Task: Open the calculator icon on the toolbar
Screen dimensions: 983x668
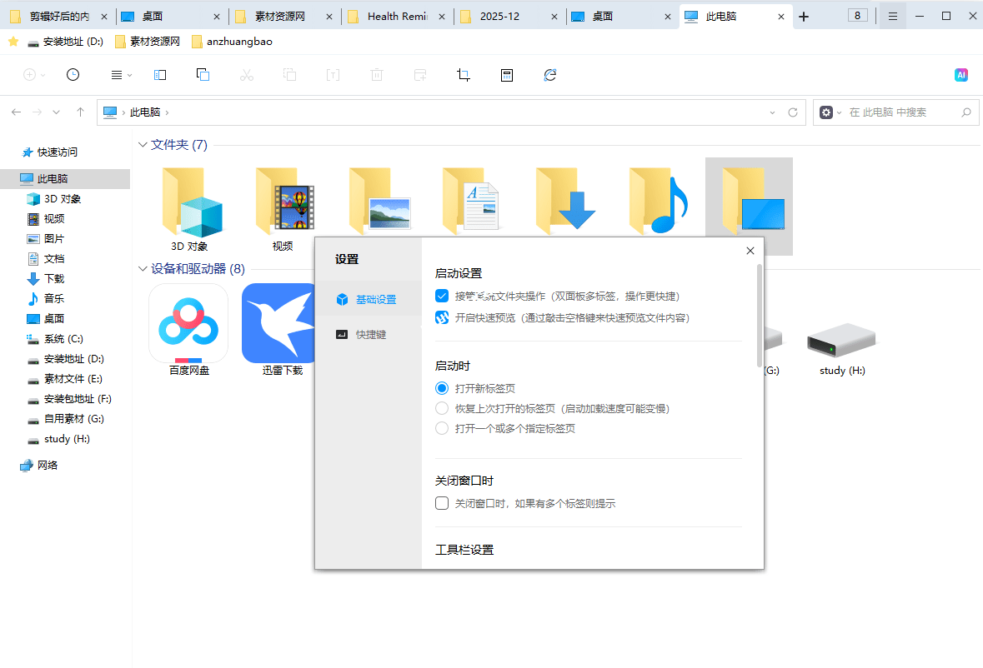Action: [506, 75]
